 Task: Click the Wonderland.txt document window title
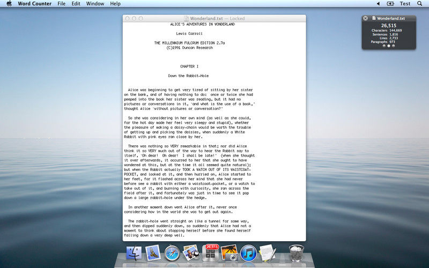point(206,18)
